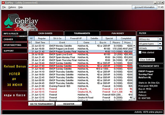This screenshot has height=115, width=165.
Task: Click the Clear Settings button
Action: pyautogui.click(x=147, y=60)
